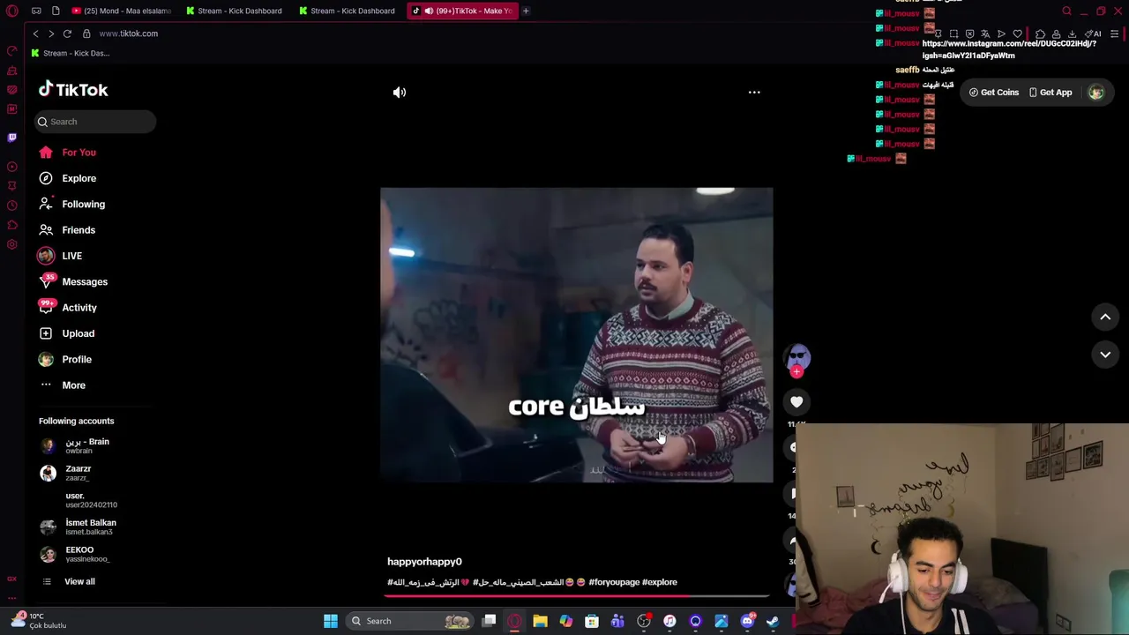This screenshot has width=1129, height=635.
Task: Open Discord from the taskbar
Action: 747,621
